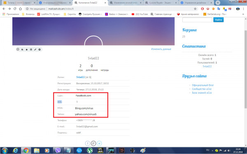Open the file explorer folder in taskbar
Viewport: 247px width, 154px height.
pos(37,150)
